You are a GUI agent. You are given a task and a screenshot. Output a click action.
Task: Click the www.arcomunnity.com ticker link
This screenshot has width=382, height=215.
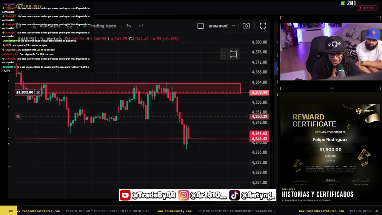(174, 211)
